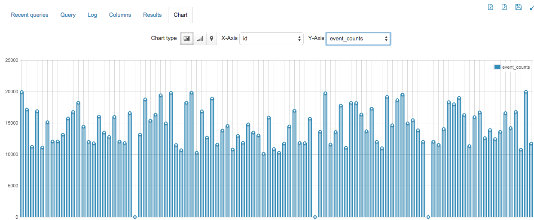Click the save floppy disk icon
Viewport: 534px width, 220px height.
click(519, 7)
